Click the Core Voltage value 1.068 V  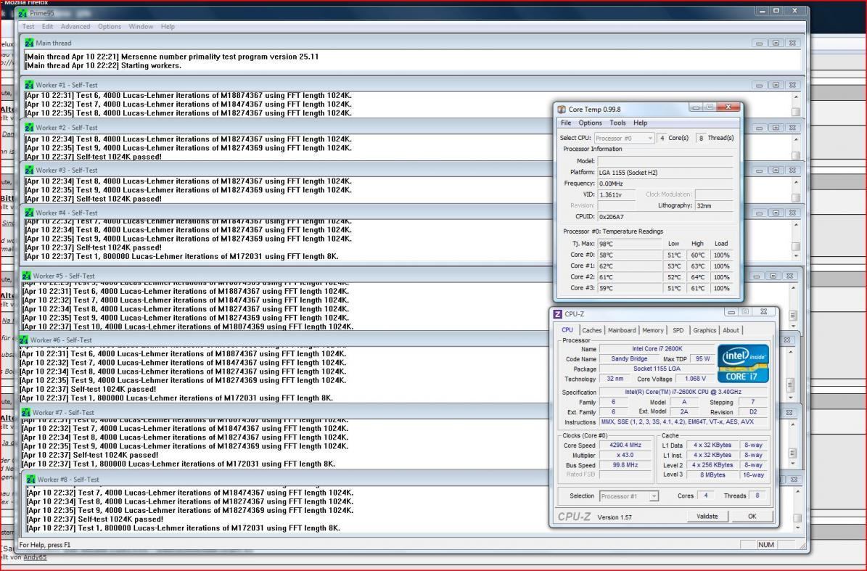(695, 379)
